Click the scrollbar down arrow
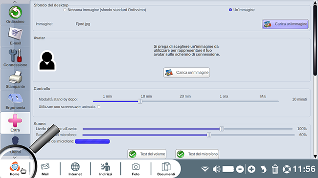Viewport: 318px width, 178px height. (315, 157)
